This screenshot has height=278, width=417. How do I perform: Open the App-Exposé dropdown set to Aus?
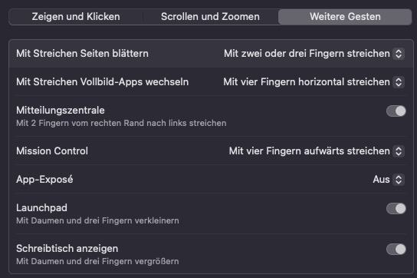click(x=389, y=180)
